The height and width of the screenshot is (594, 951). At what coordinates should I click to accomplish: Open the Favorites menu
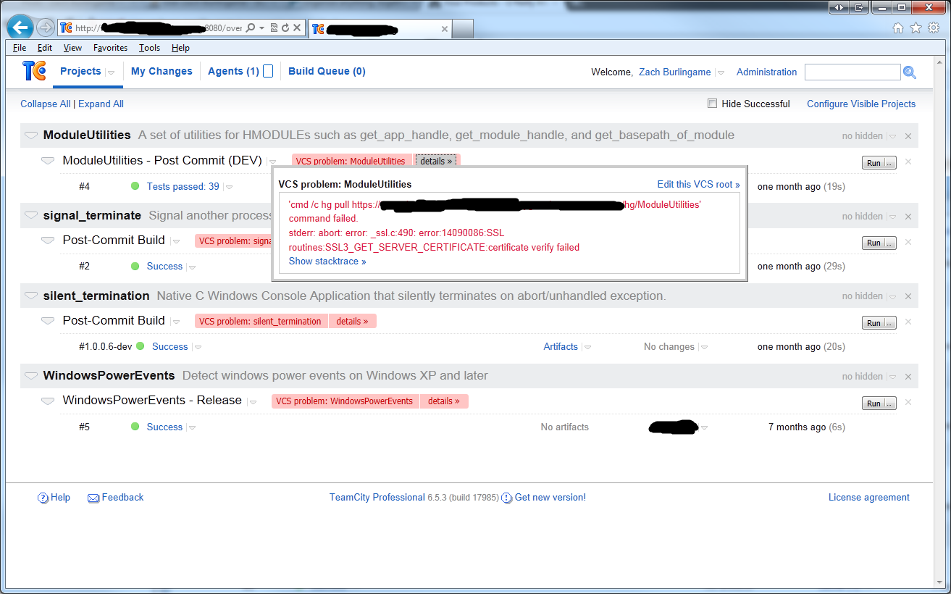[x=110, y=48]
